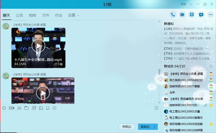Select the scissors screenshot tool
Image resolution: width=216 pixels, height=133 pixels.
19,108
